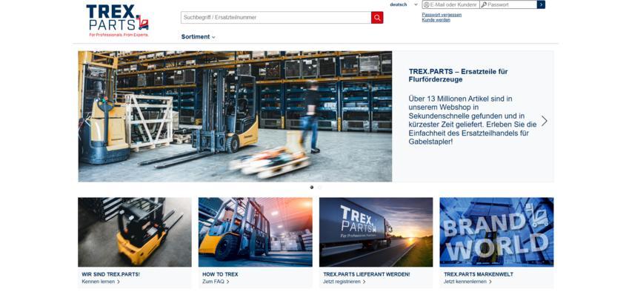
Task: Open the How to TREX warehouse thumbnail
Action: (x=255, y=232)
